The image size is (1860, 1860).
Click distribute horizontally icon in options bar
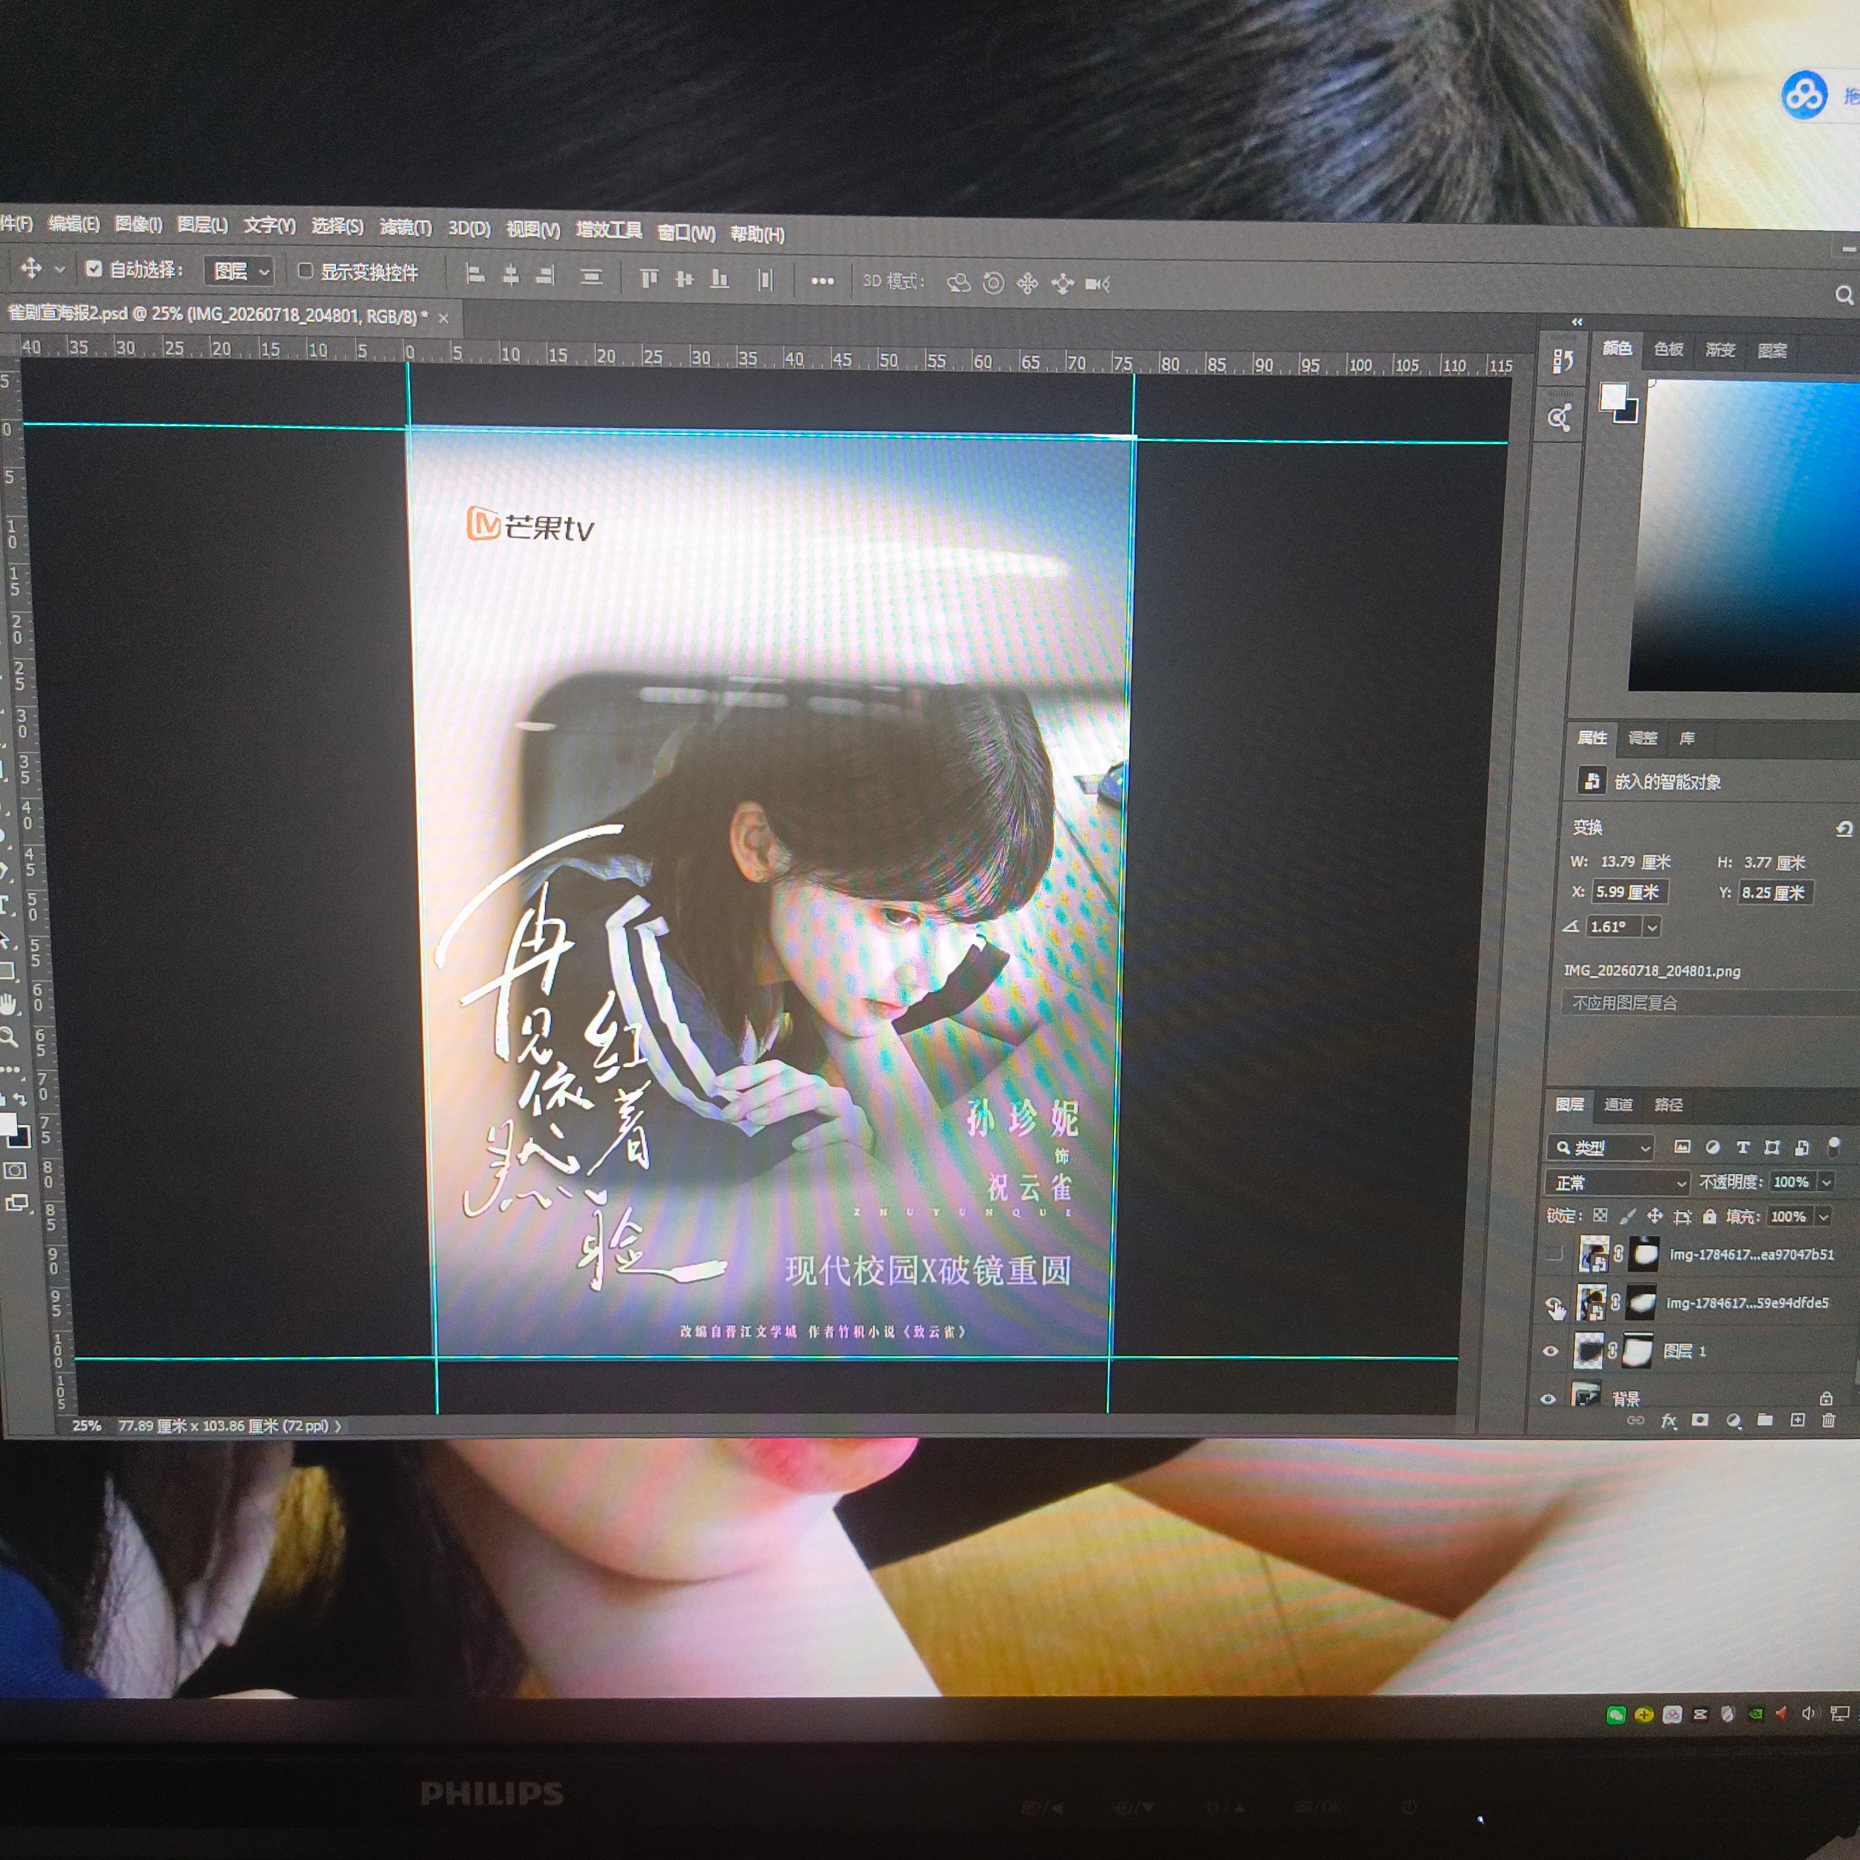pos(765,280)
